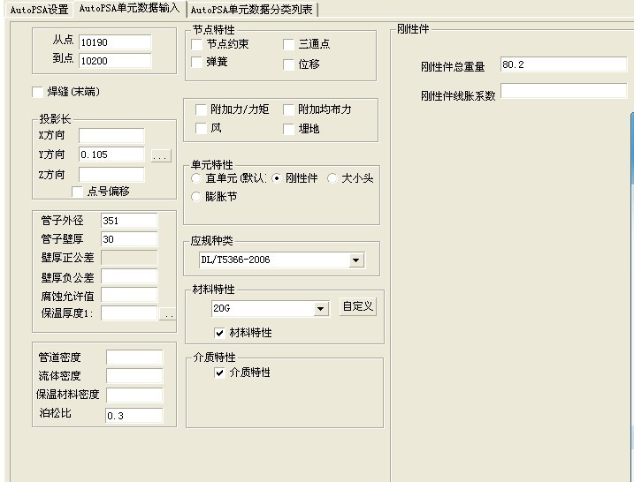The image size is (634, 482).
Task: Enable the 附加力/力矩 checkbox
Action: [201, 109]
